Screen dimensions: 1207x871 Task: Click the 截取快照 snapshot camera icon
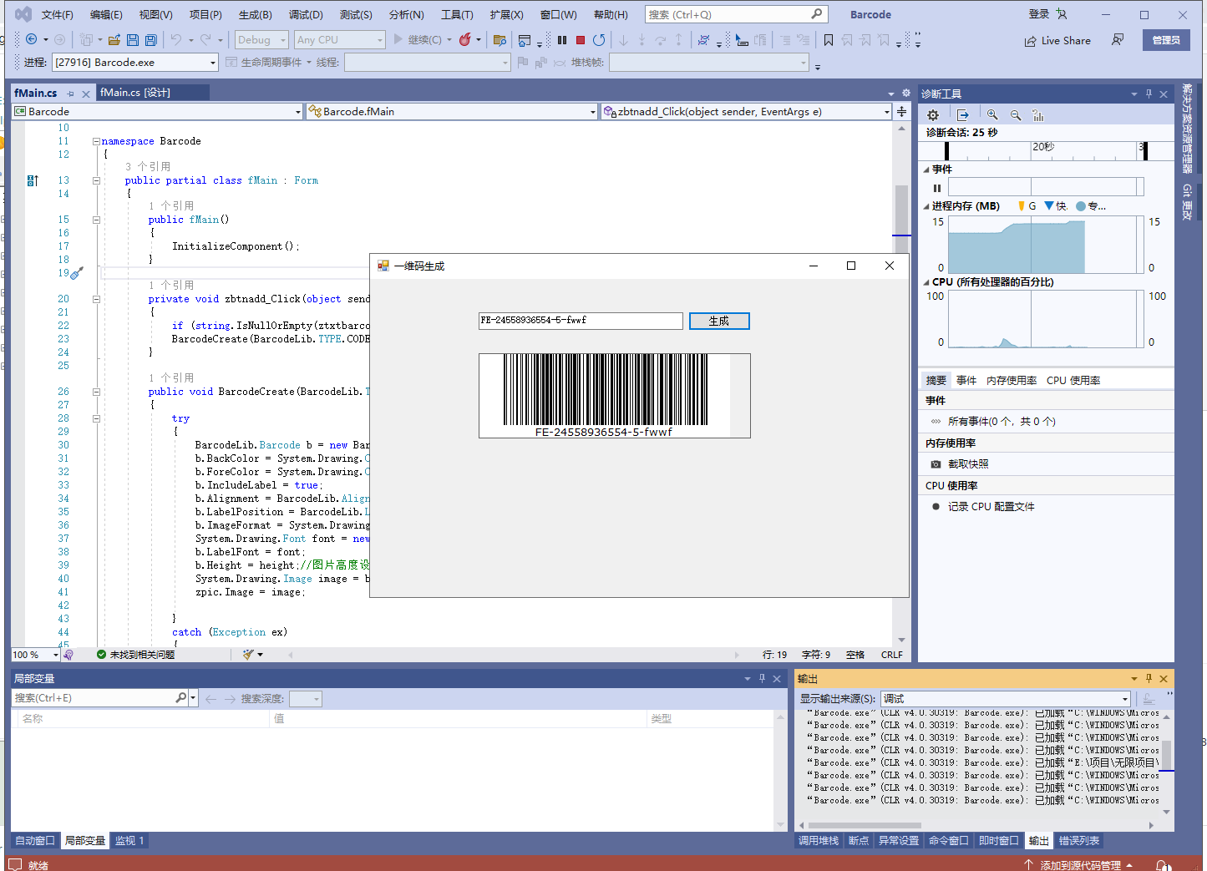click(935, 464)
